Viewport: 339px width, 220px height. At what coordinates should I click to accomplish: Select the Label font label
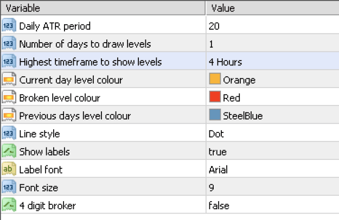(41, 170)
